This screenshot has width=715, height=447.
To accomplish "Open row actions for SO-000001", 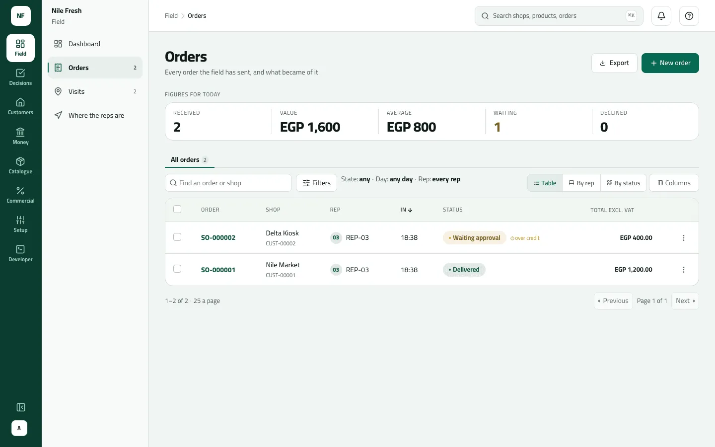I will tap(684, 270).
